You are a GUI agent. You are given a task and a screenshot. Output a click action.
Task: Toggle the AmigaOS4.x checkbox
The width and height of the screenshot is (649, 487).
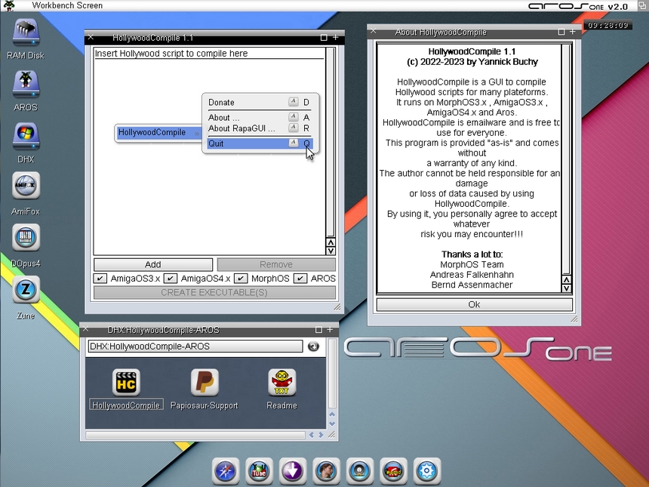point(170,279)
